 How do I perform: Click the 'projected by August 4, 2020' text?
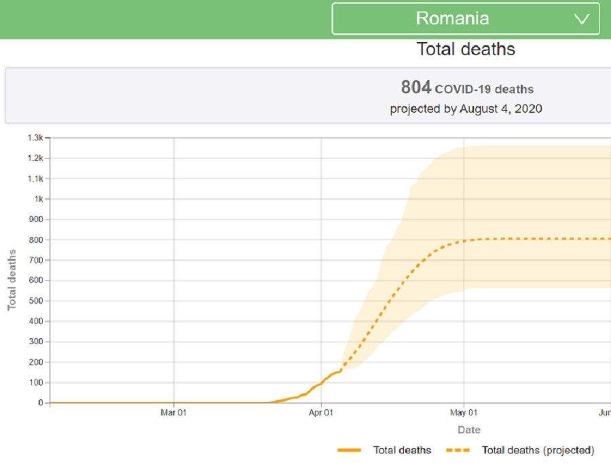click(x=466, y=109)
